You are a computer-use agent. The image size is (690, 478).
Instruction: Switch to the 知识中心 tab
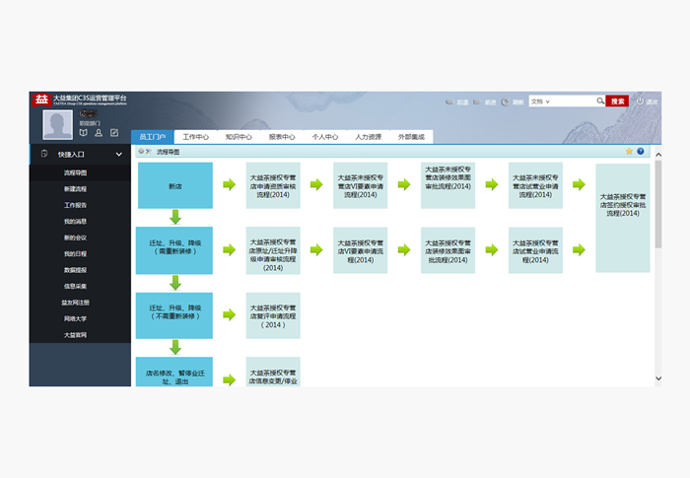coord(239,137)
